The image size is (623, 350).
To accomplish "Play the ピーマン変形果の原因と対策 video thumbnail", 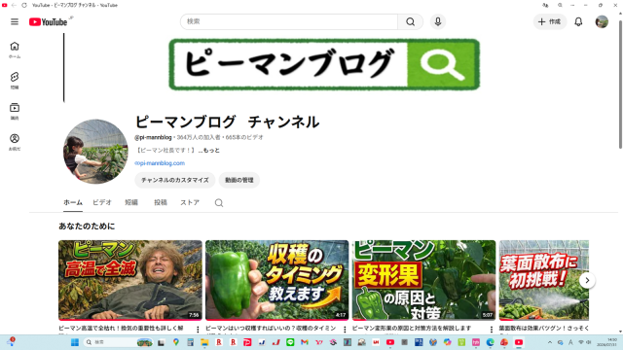I will point(424,280).
